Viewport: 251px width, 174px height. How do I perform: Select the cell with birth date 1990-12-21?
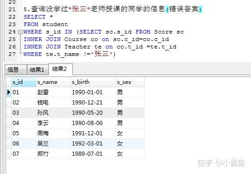click(93, 103)
